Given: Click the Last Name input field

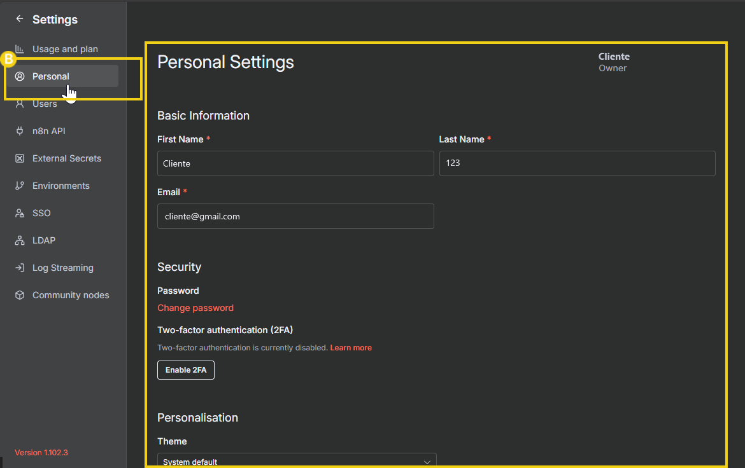Looking at the screenshot, I should click(578, 163).
